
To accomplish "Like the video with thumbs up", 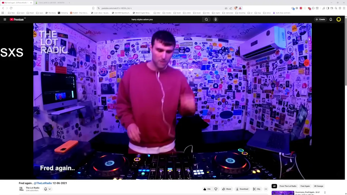I will tap(207, 189).
